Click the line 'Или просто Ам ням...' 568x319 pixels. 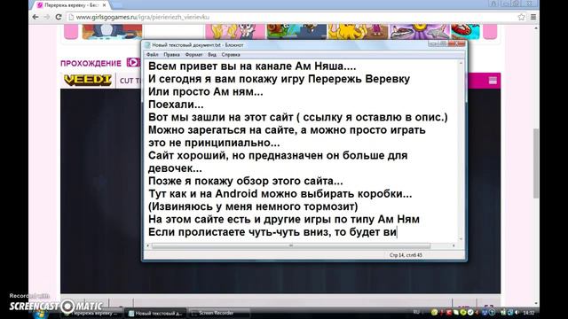pyautogui.click(x=205, y=92)
